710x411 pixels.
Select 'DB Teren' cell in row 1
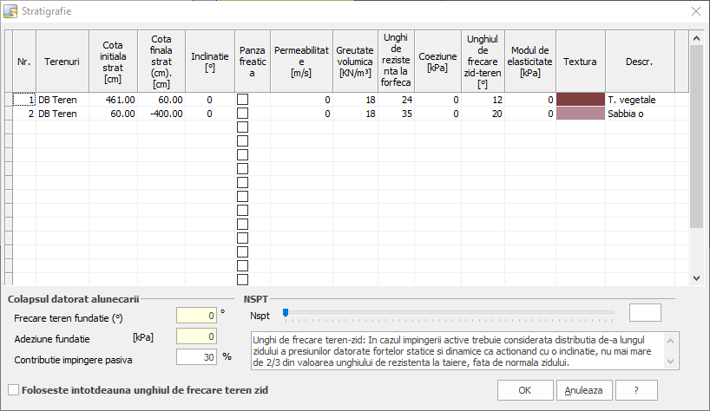(x=62, y=100)
